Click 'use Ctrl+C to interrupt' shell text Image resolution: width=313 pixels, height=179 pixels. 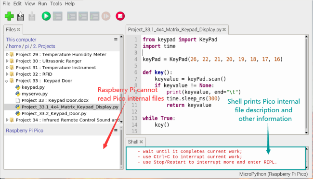click(x=193, y=157)
